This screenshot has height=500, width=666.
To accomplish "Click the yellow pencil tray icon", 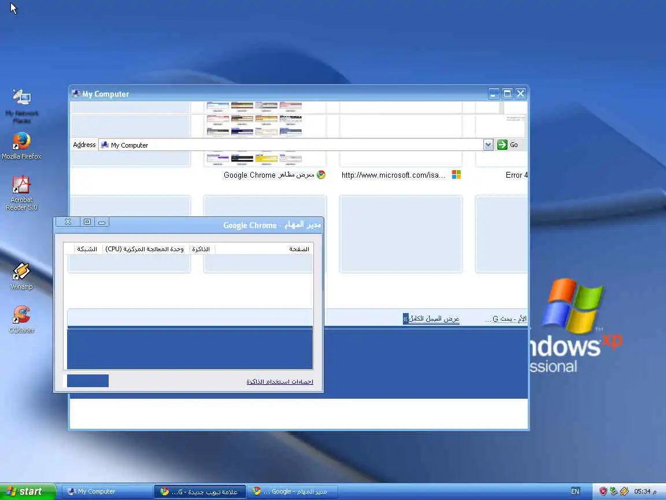I will tap(624, 491).
